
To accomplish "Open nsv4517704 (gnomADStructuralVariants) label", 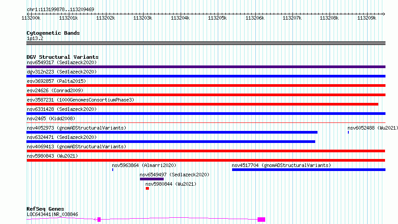I will [281, 165].
